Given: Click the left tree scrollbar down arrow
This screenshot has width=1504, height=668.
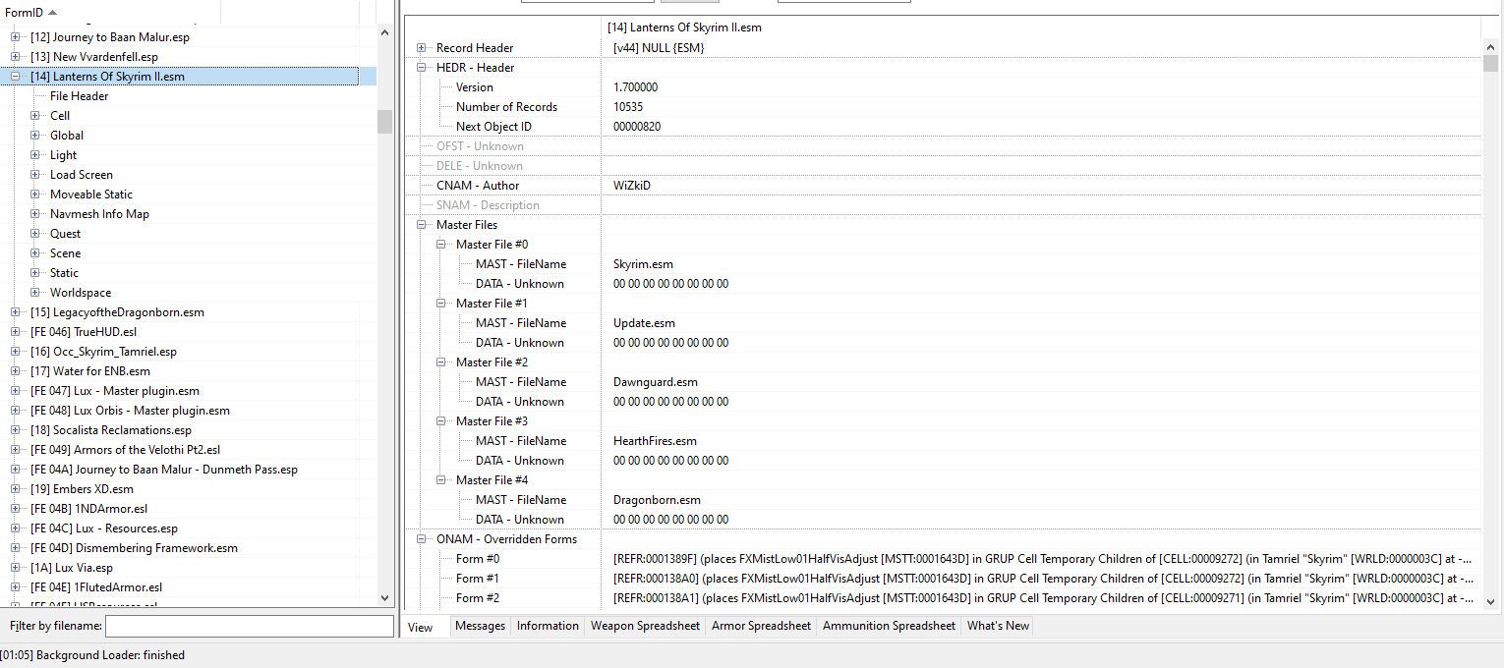Looking at the screenshot, I should [384, 599].
